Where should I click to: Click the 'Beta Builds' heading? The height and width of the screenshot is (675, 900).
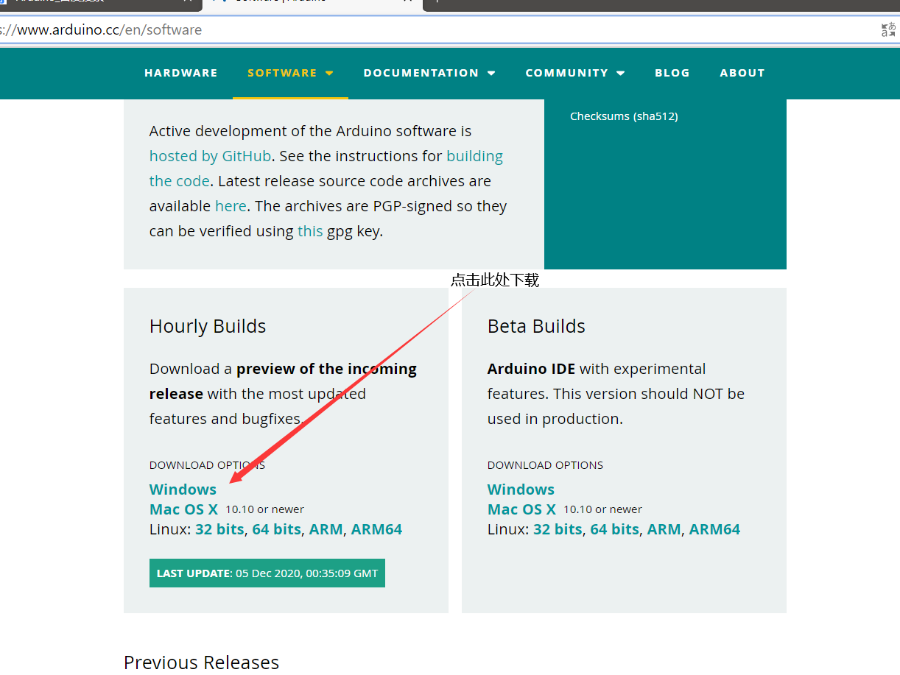[x=536, y=326]
